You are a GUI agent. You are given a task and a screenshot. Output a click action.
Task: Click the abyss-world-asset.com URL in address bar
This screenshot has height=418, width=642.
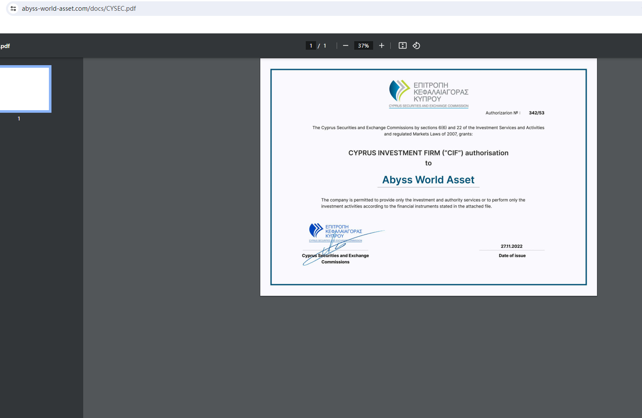tap(79, 9)
